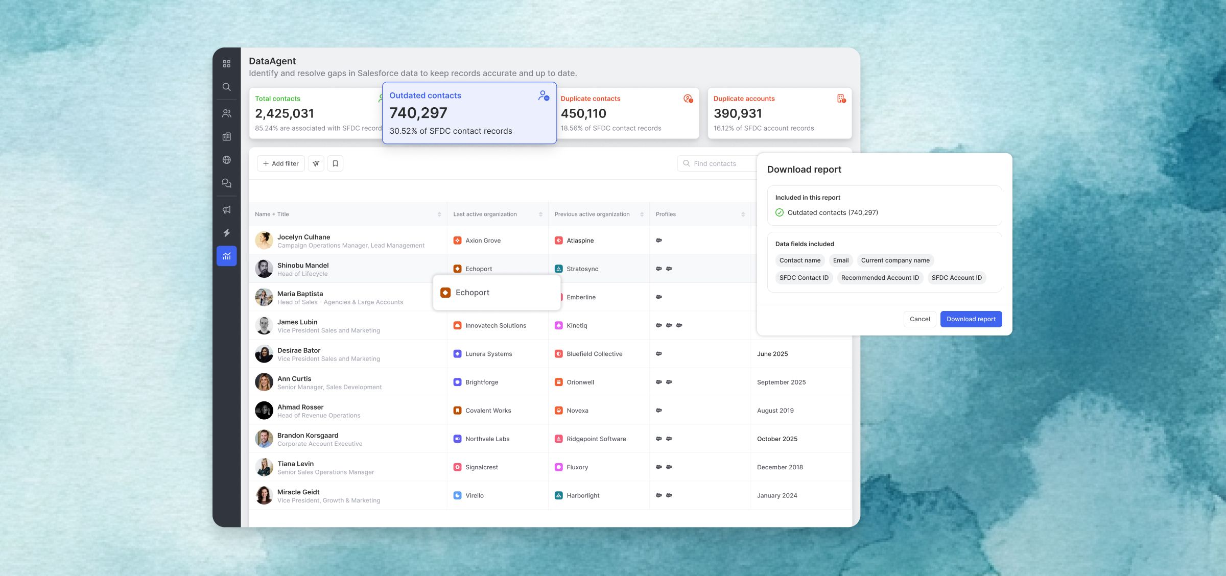Open the chat conversations sidebar icon

pos(226,183)
